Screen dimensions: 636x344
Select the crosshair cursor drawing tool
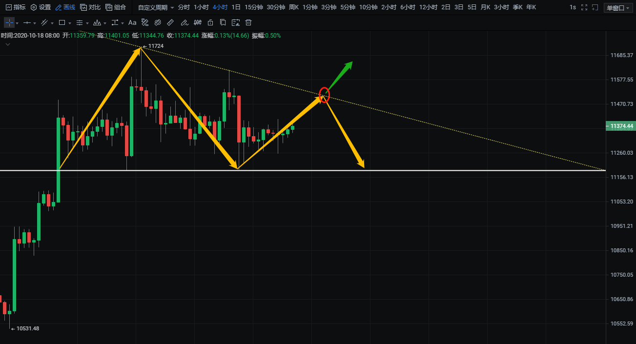point(9,22)
